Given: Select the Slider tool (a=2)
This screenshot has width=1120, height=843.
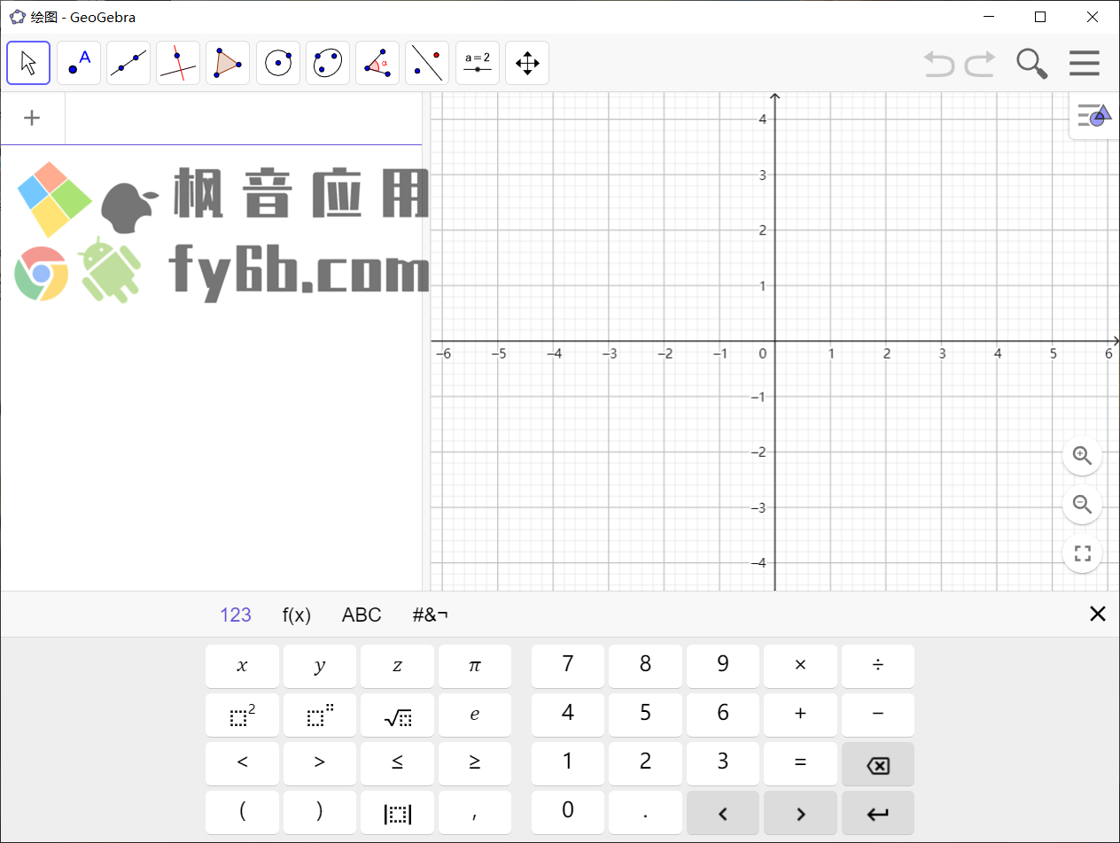Looking at the screenshot, I should [x=478, y=63].
